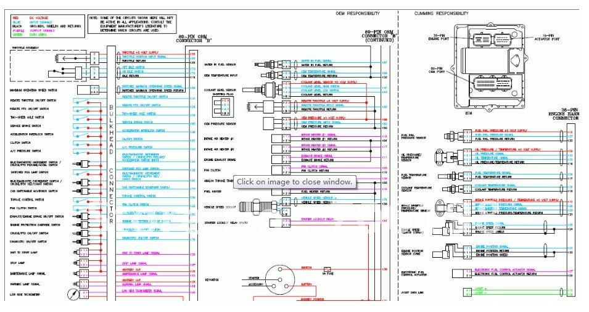Click the 'OEM RESPONSIBILITY' heading
This screenshot has width=589, height=312.
click(358, 14)
